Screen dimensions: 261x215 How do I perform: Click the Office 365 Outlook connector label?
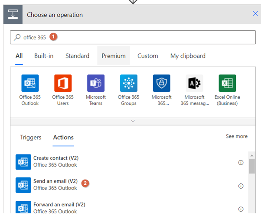[x=30, y=100]
